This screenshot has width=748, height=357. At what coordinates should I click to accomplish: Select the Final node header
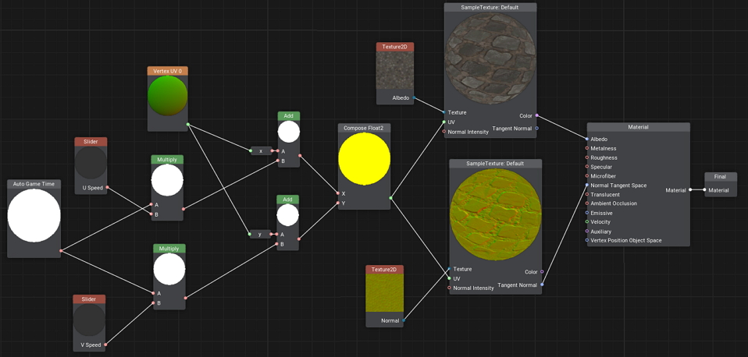(720, 177)
